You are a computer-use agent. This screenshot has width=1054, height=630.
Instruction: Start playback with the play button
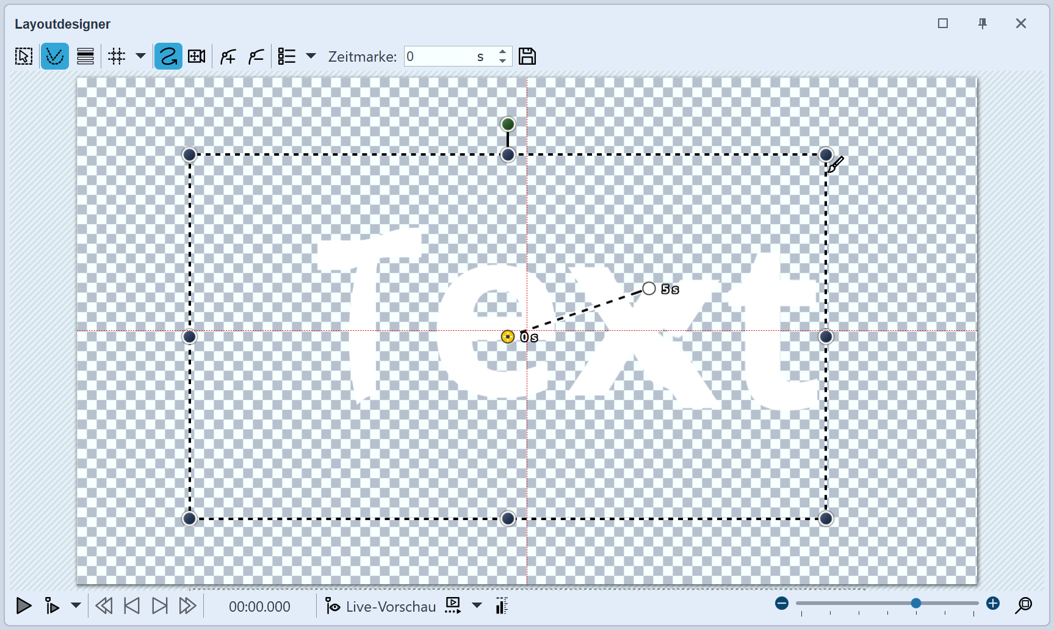click(x=24, y=606)
